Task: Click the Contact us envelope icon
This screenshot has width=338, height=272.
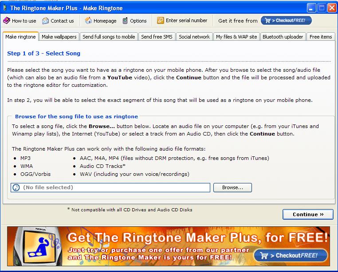Action: point(45,21)
